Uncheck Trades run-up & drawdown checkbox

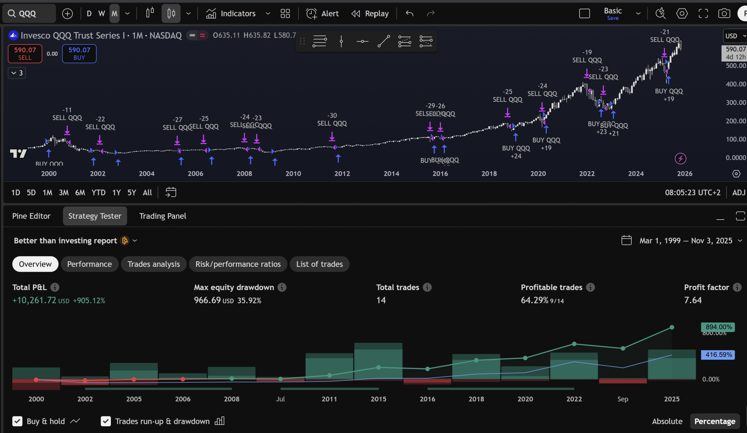pyautogui.click(x=106, y=421)
